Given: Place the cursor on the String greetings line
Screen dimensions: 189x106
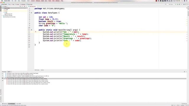Looking at the screenshot, I should click(x=53, y=24).
